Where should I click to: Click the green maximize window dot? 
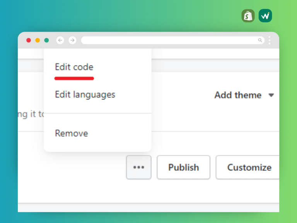tap(46, 40)
